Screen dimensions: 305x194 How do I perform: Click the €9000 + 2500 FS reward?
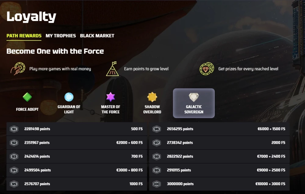coord(271,170)
